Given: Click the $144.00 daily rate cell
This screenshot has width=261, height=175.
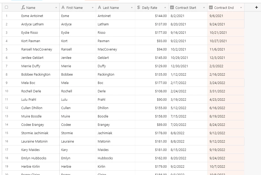Looking at the screenshot, I should coord(152,16).
